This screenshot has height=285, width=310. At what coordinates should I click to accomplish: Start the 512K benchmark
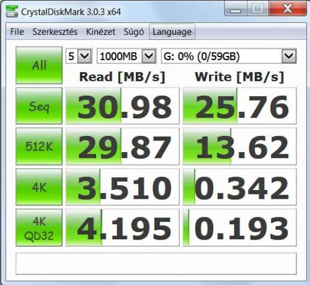[39, 147]
